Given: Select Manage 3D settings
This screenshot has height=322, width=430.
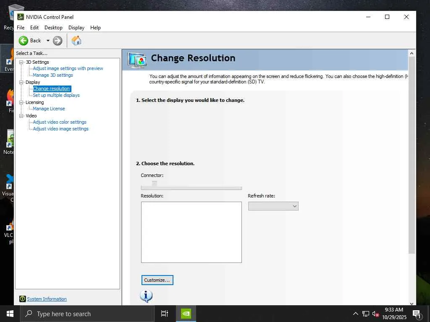Looking at the screenshot, I should point(52,75).
